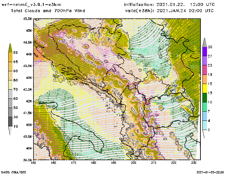Click the cloud legend swatch between 90 and 95
230x174 pixels.
pyautogui.click(x=11, y=66)
